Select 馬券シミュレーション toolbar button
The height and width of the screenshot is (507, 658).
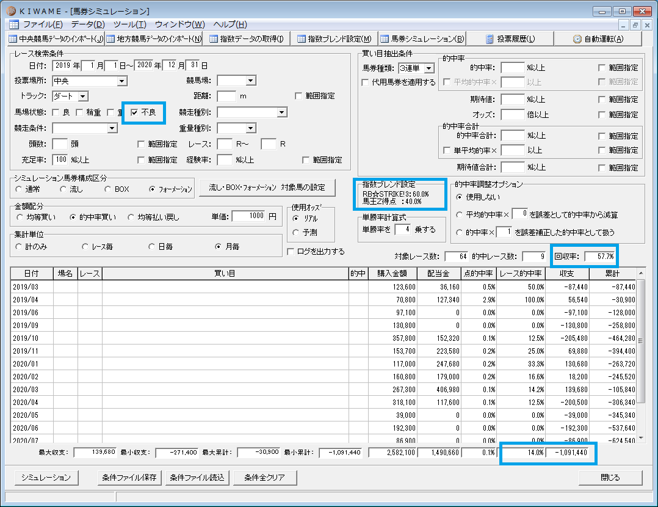(422, 39)
